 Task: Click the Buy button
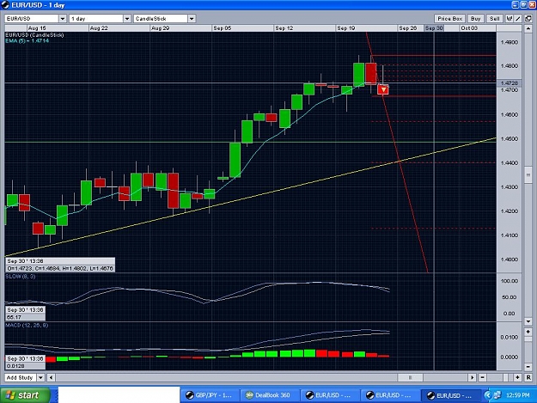[x=475, y=19]
